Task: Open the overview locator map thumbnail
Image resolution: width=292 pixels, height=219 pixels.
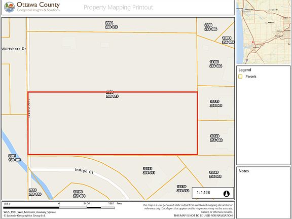Action: pyautogui.click(x=263, y=32)
